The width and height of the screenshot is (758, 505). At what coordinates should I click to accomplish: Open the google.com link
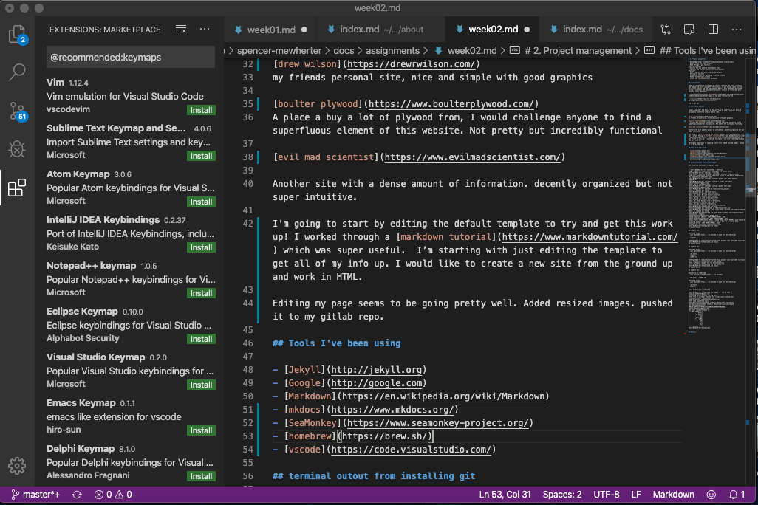(377, 383)
